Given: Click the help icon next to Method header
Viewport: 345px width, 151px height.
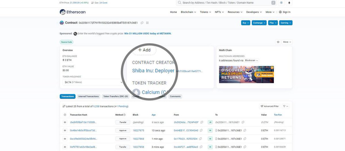Looking at the screenshot, I should point(124,115).
